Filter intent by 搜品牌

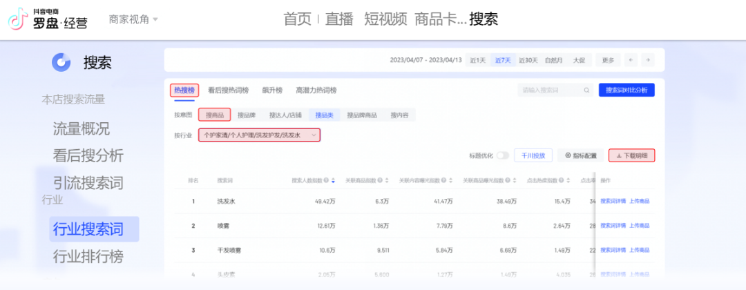tap(247, 115)
